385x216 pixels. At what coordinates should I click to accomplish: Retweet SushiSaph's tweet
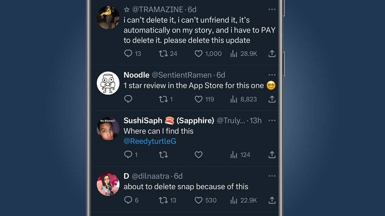163,155
